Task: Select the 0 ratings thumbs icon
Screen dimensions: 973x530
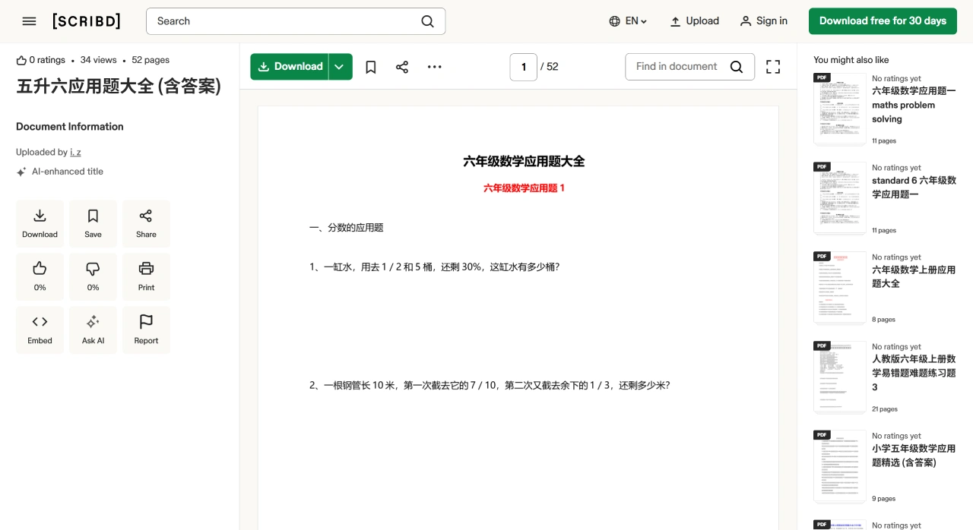Action: click(21, 60)
